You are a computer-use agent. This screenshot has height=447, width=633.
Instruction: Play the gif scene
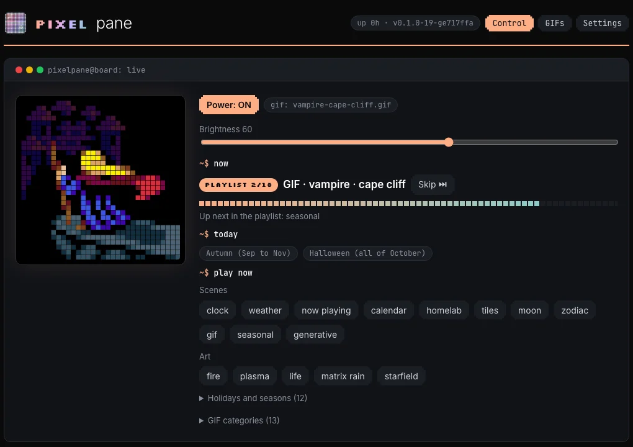click(212, 335)
